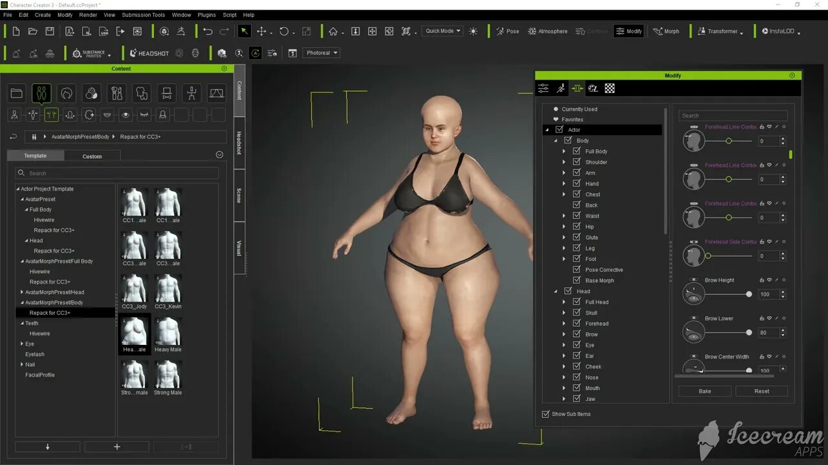Select the Eye content icon
This screenshot has width=828, height=465.
tap(125, 115)
